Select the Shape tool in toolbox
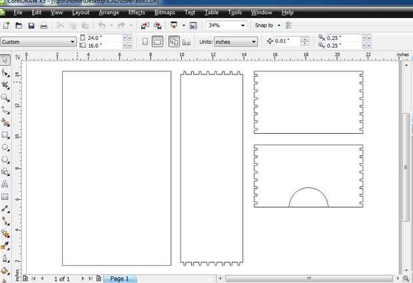 (x=5, y=73)
